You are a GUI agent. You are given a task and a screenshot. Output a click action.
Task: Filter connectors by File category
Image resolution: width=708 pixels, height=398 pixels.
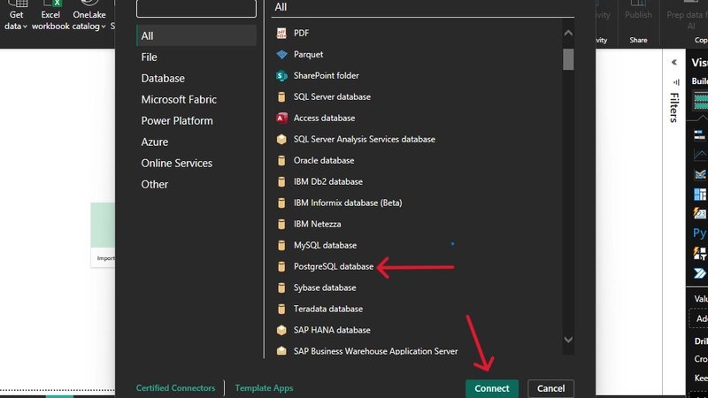(x=149, y=57)
